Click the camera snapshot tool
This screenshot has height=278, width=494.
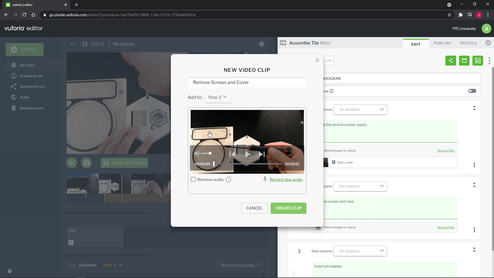[x=86, y=163]
